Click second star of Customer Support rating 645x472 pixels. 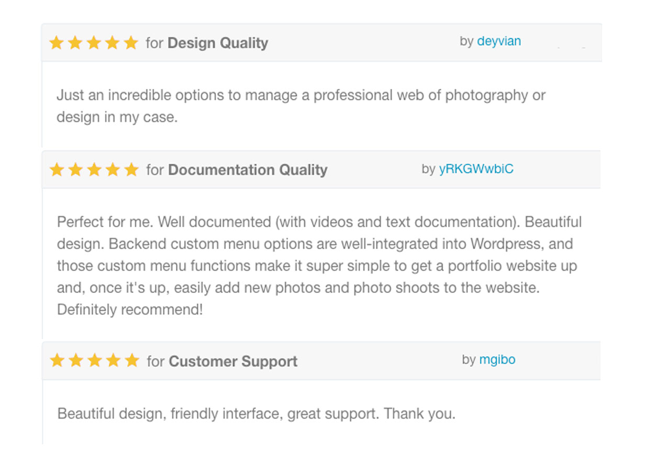[76, 361]
